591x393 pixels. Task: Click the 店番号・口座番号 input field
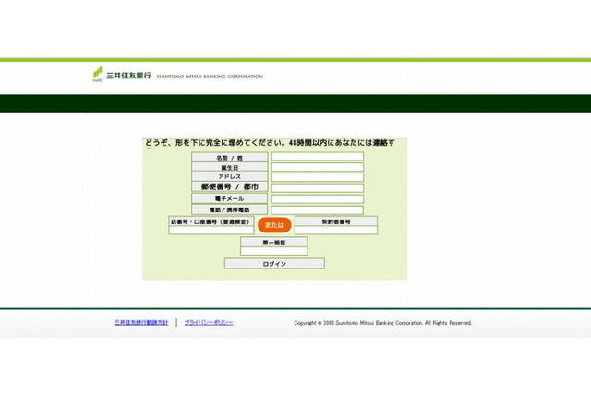point(211,230)
